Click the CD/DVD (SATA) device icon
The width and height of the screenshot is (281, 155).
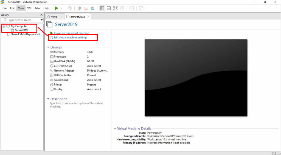click(x=52, y=66)
